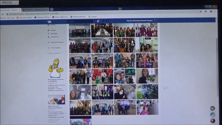Image resolution: width=222 pixels, height=125 pixels.
Task: Open the group photo in the ornate hall
Action: pos(80,108)
